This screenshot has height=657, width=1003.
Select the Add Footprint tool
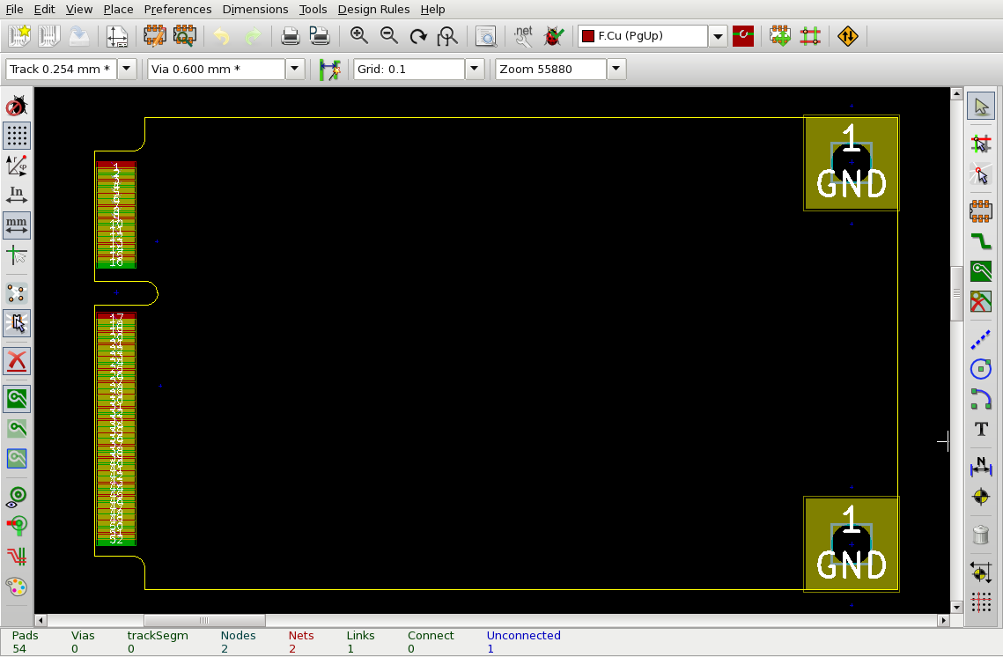pyautogui.click(x=980, y=210)
